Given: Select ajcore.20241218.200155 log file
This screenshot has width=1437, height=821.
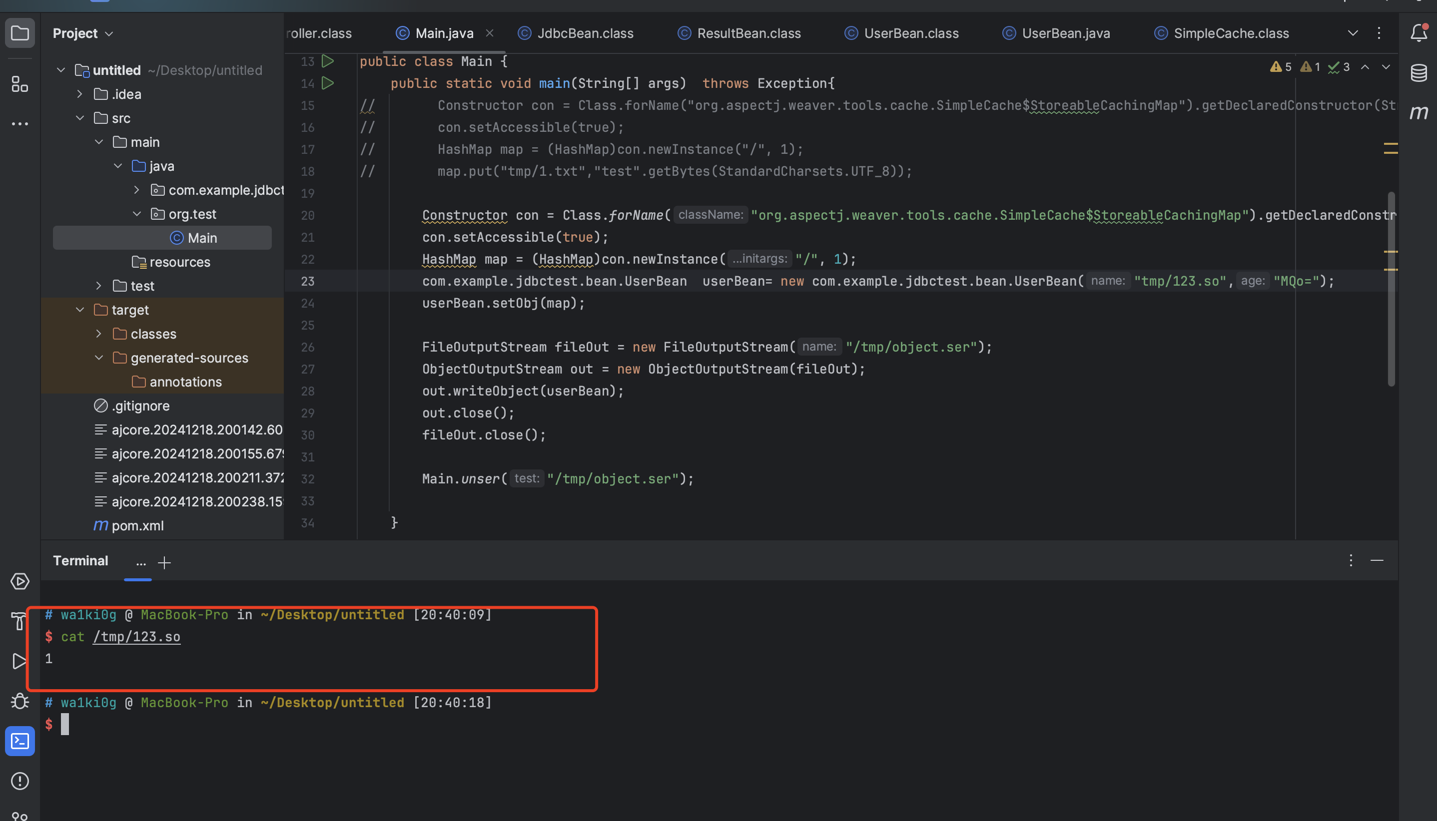Looking at the screenshot, I should coord(188,453).
